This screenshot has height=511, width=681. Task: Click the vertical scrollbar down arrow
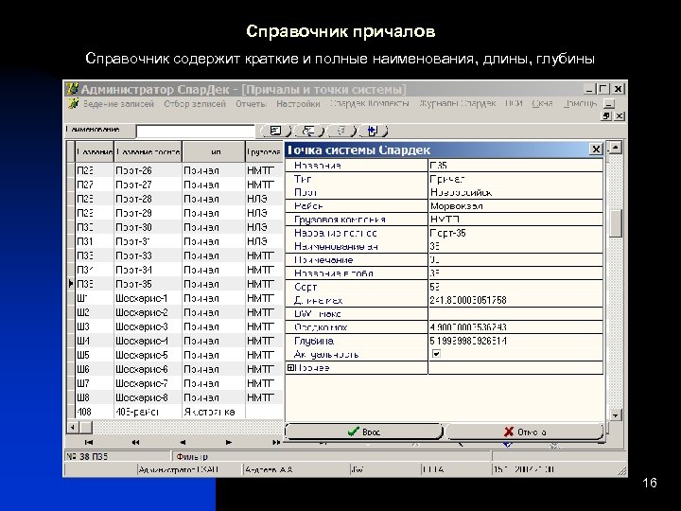coord(615,415)
